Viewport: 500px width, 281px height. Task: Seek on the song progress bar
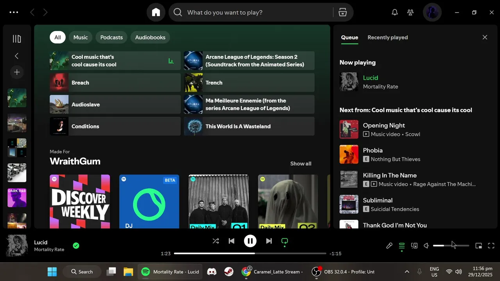[x=250, y=253]
